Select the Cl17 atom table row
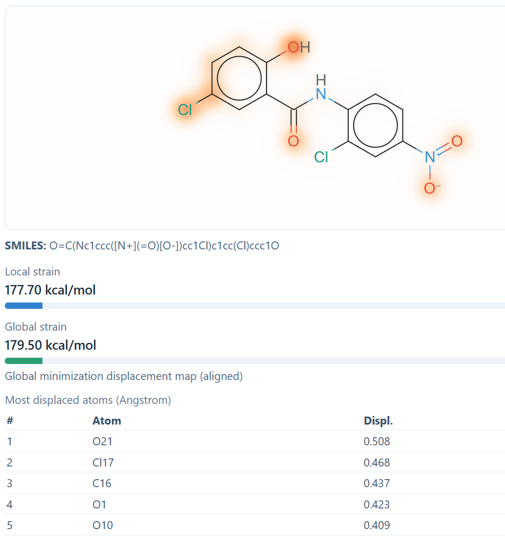The width and height of the screenshot is (505, 545). pos(103,463)
